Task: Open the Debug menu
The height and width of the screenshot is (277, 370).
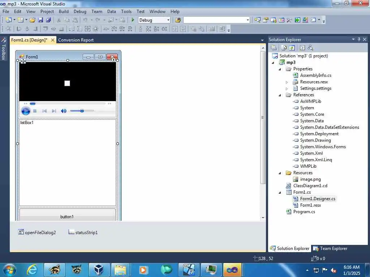Action: [x=80, y=11]
